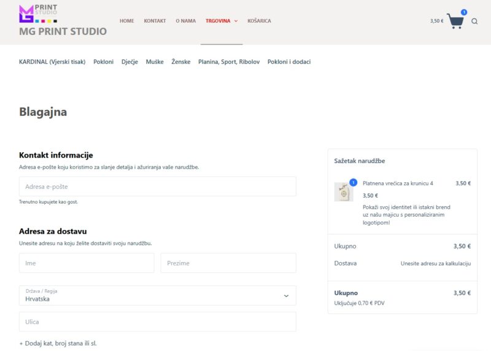The width and height of the screenshot is (491, 351).
Task: Focus the Ime name field
Action: point(87,263)
